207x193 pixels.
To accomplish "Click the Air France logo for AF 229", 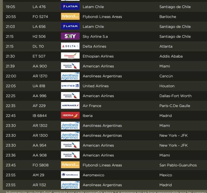I will (70, 106).
